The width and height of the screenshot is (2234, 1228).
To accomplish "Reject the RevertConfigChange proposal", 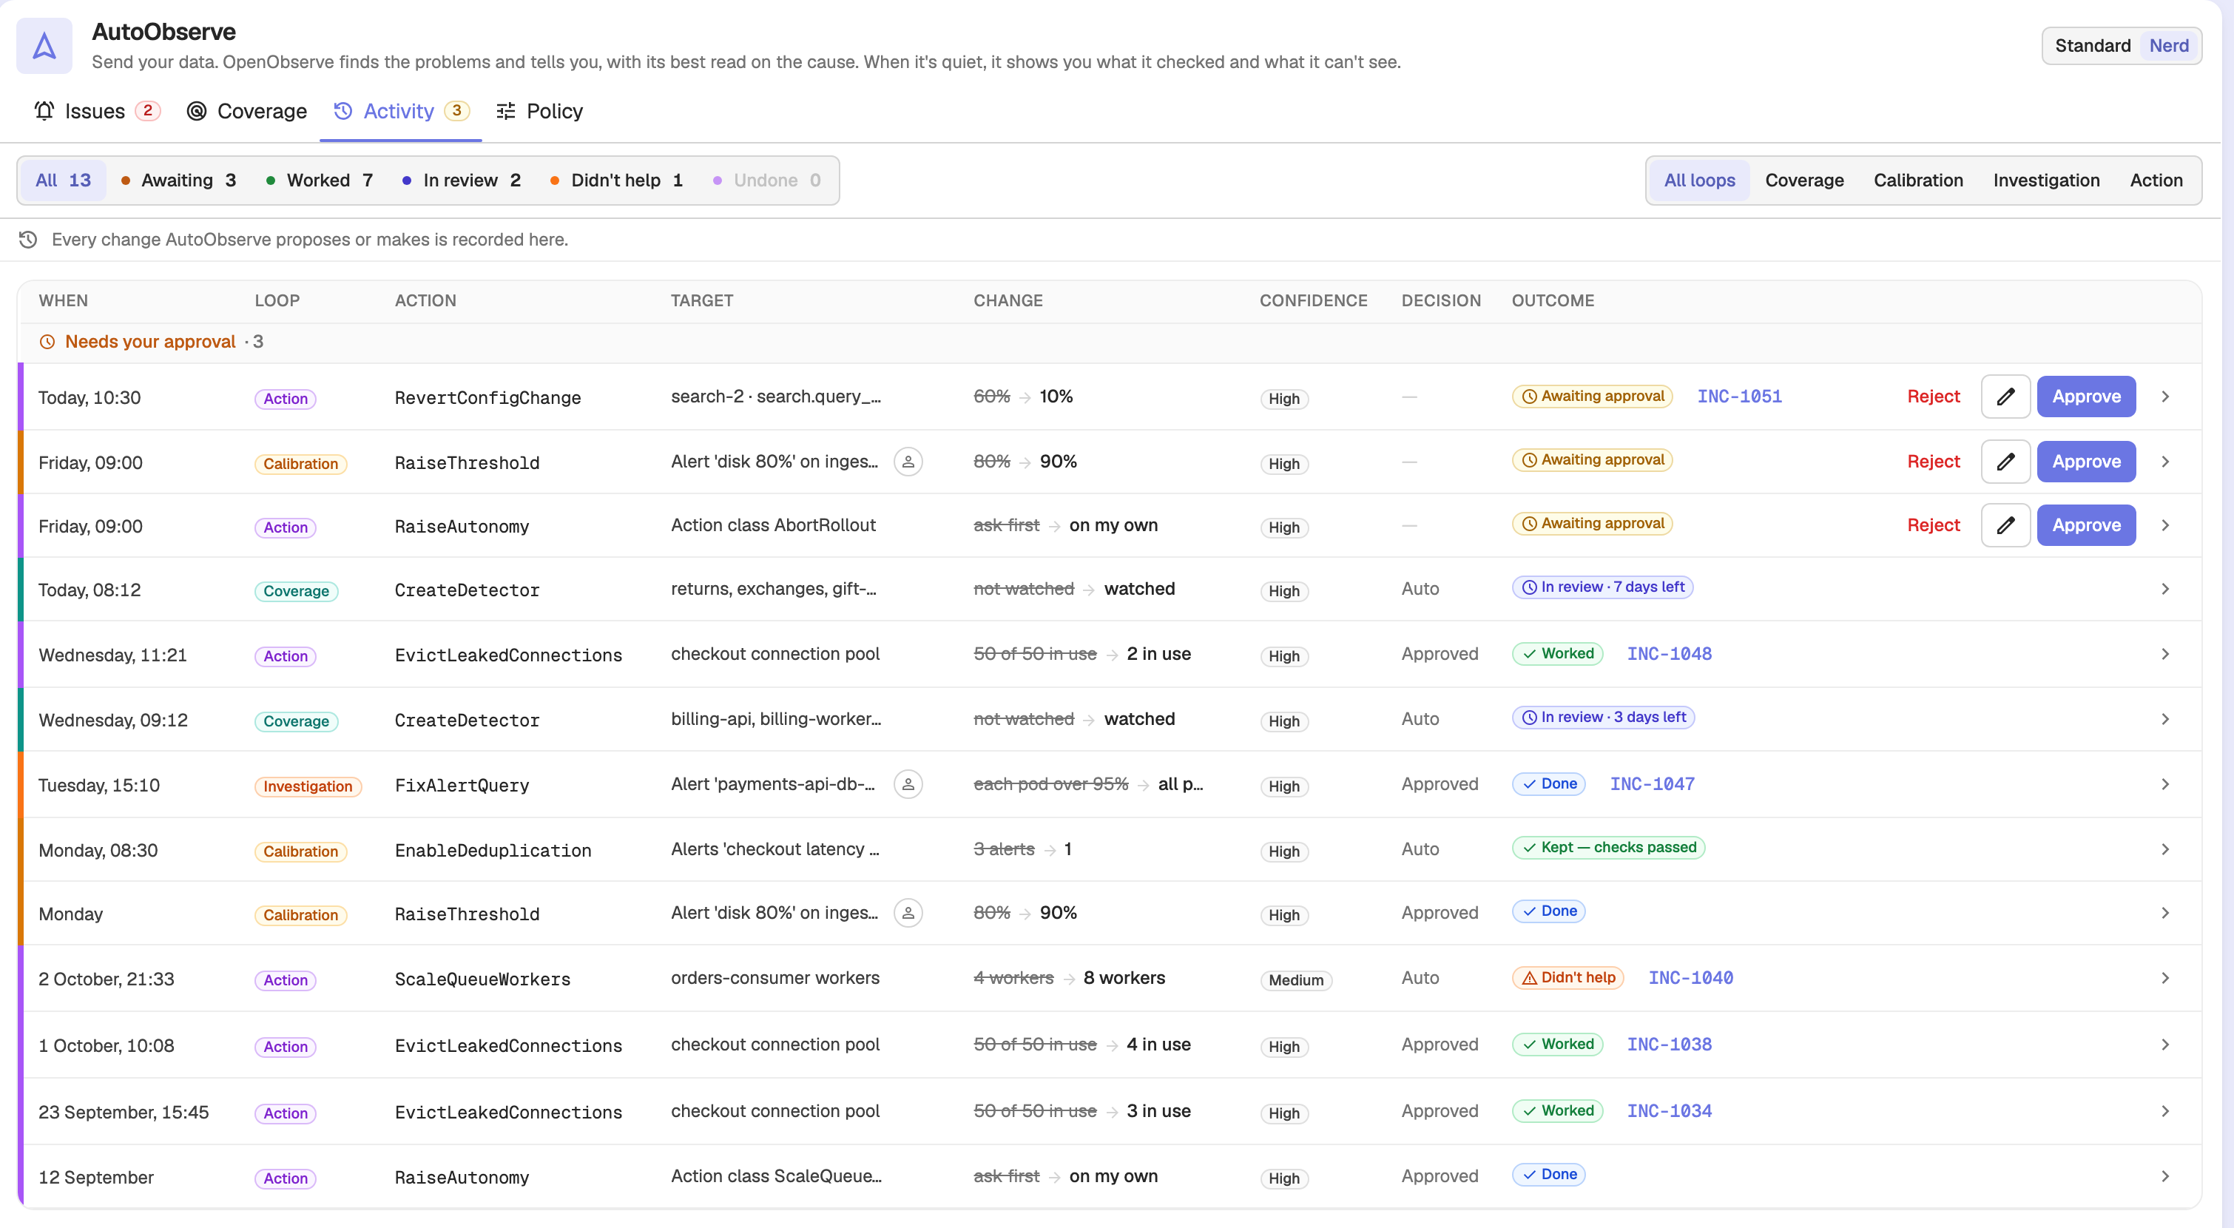I will [1933, 397].
